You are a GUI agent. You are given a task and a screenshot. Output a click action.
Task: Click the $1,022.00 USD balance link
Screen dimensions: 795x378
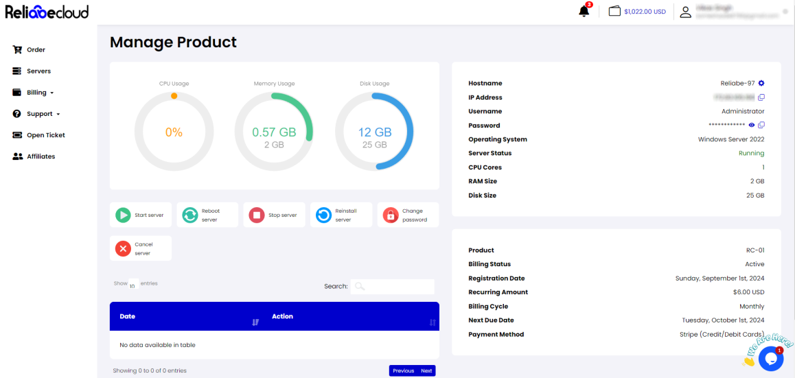click(x=645, y=12)
